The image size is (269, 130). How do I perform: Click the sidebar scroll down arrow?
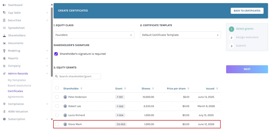click(52, 119)
